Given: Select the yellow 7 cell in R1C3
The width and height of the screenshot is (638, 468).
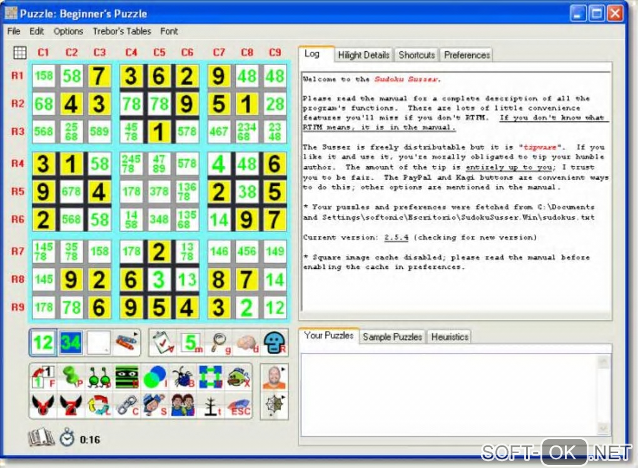Looking at the screenshot, I should (x=99, y=76).
